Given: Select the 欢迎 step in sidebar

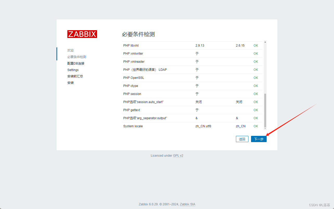Looking at the screenshot, I should (70, 50).
